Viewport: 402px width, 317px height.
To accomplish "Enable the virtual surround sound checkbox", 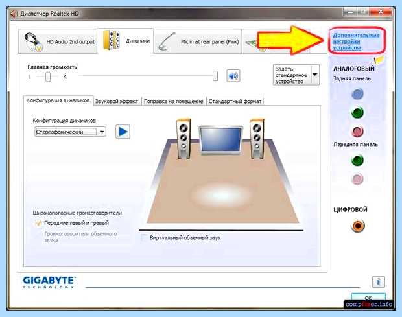I will [x=145, y=237].
